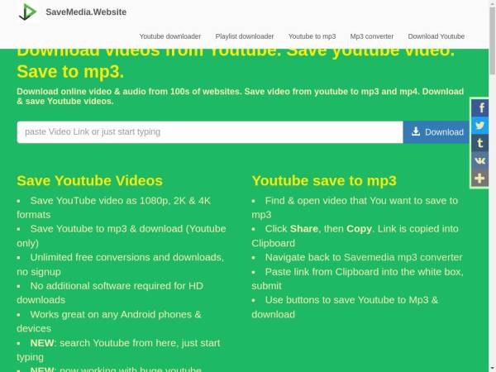Focus the paste Video Link input box
This screenshot has height=372, width=496.
pyautogui.click(x=210, y=132)
